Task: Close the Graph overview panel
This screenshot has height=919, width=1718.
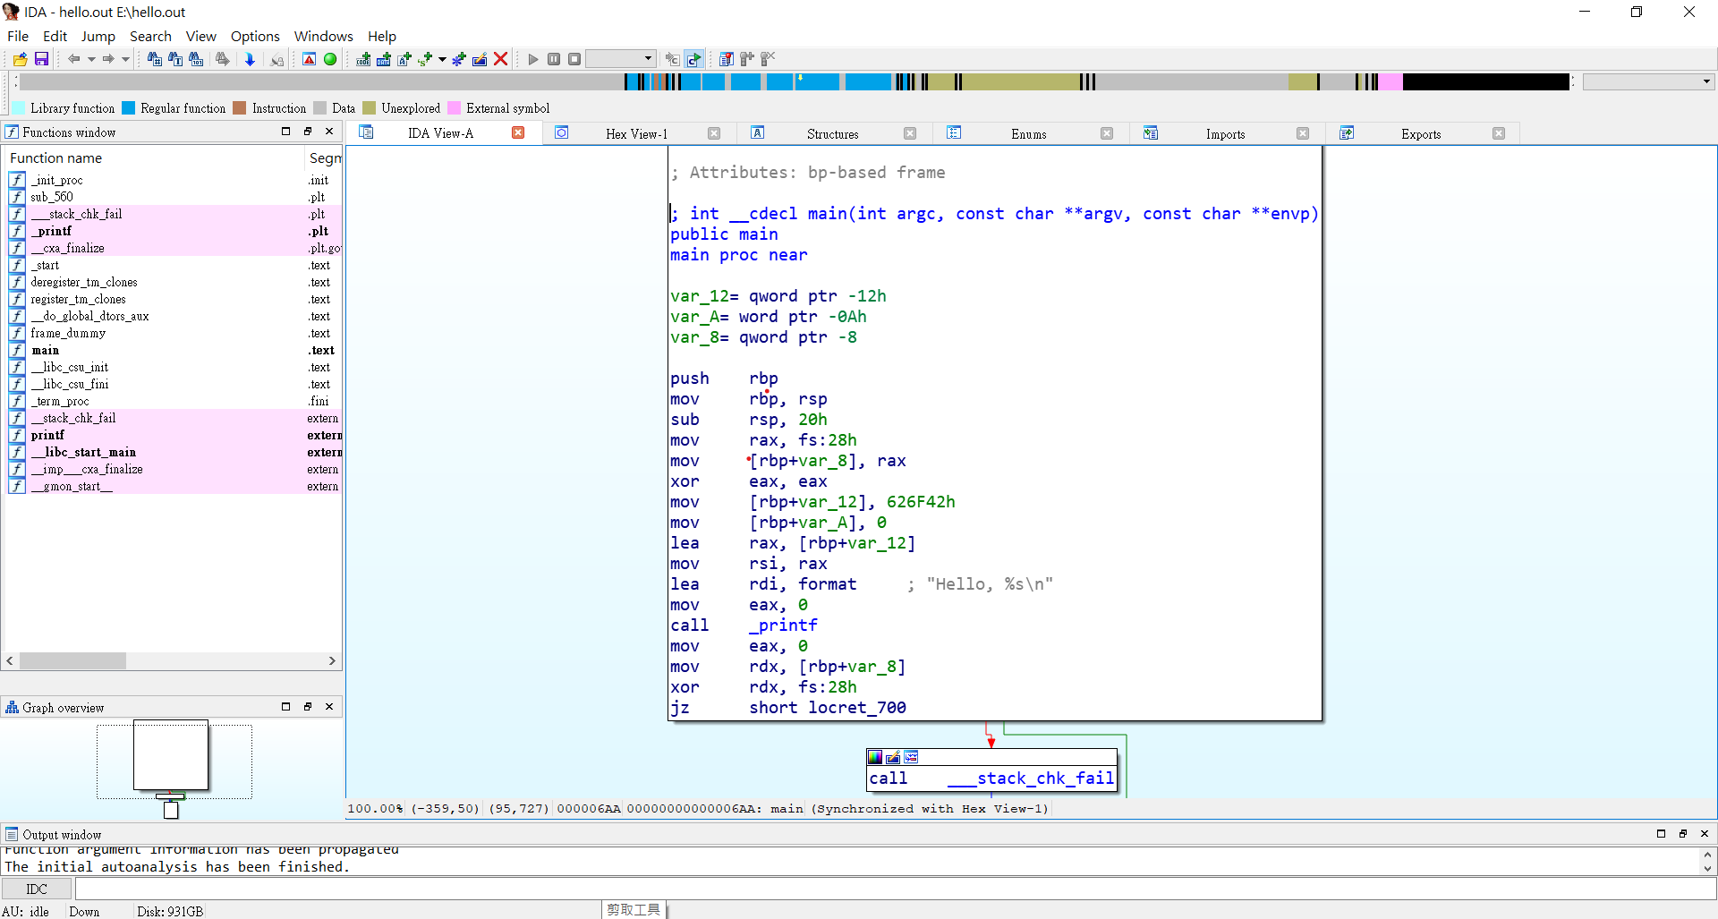Action: [x=329, y=706]
